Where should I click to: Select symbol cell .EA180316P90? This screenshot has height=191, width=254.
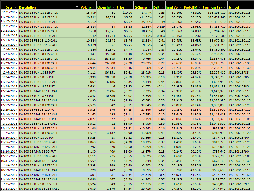pos(241,152)
